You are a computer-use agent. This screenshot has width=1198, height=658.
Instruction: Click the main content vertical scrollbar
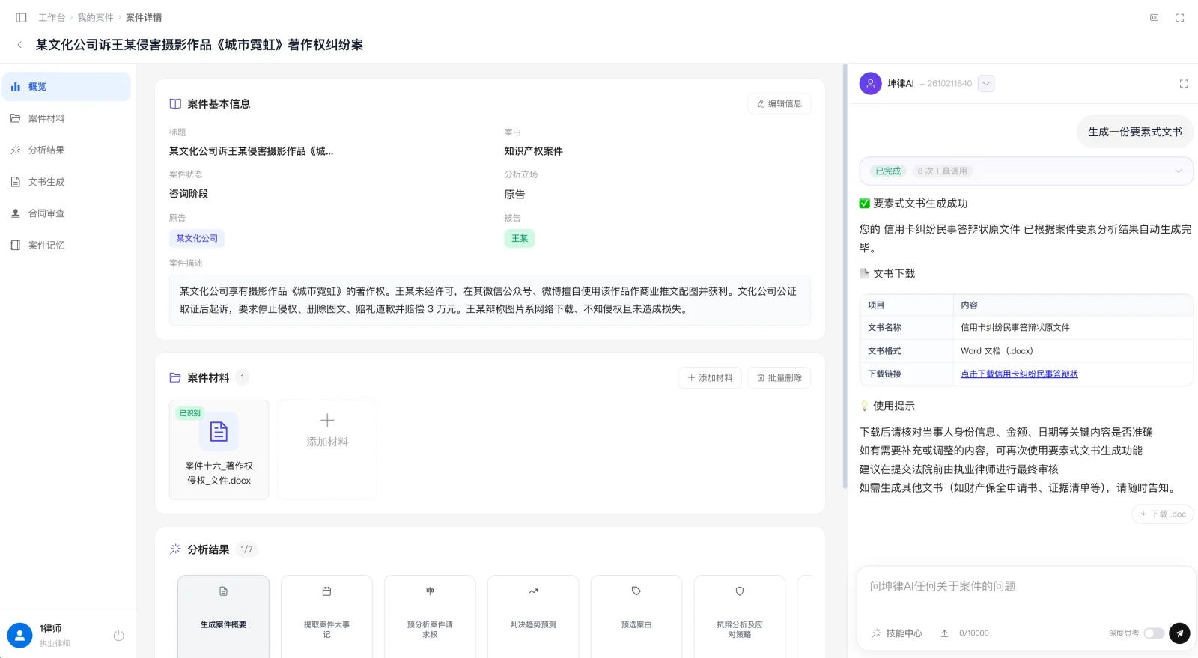(x=844, y=277)
